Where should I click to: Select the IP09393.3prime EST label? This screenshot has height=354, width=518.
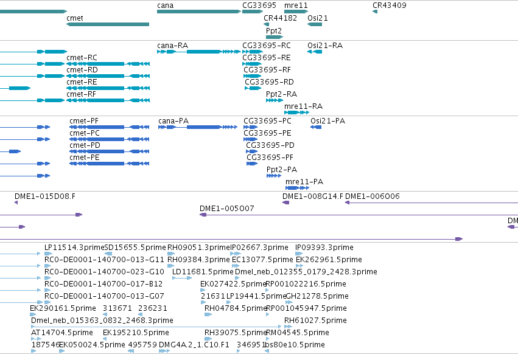click(x=324, y=248)
